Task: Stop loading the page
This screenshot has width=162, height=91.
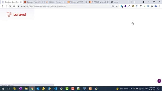Action: [10, 6]
